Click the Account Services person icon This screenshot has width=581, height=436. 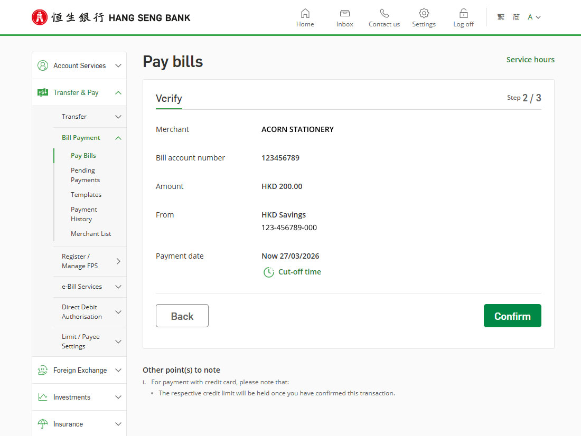(43, 65)
